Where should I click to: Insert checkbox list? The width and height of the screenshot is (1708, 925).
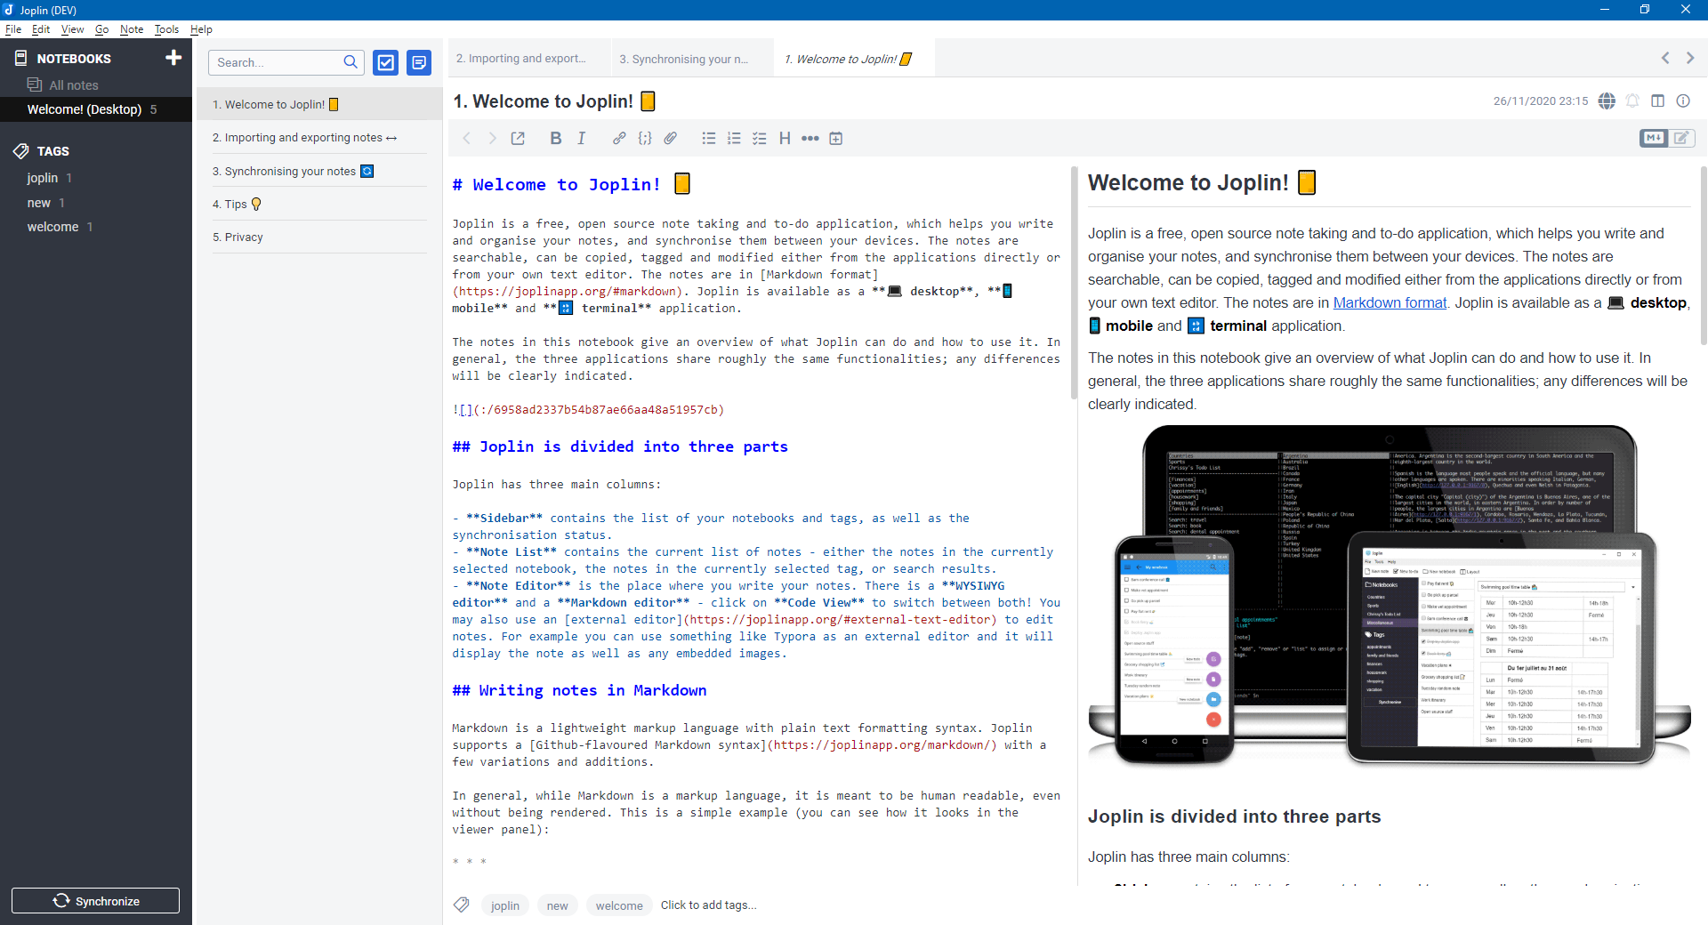(760, 138)
